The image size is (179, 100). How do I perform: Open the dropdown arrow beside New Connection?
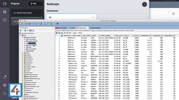pyautogui.click(x=23, y=31)
